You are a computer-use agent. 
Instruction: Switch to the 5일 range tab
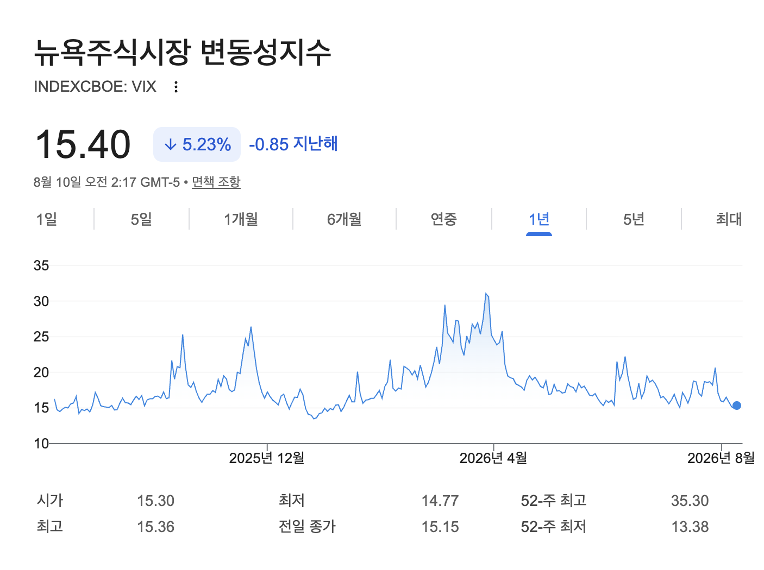(x=141, y=219)
